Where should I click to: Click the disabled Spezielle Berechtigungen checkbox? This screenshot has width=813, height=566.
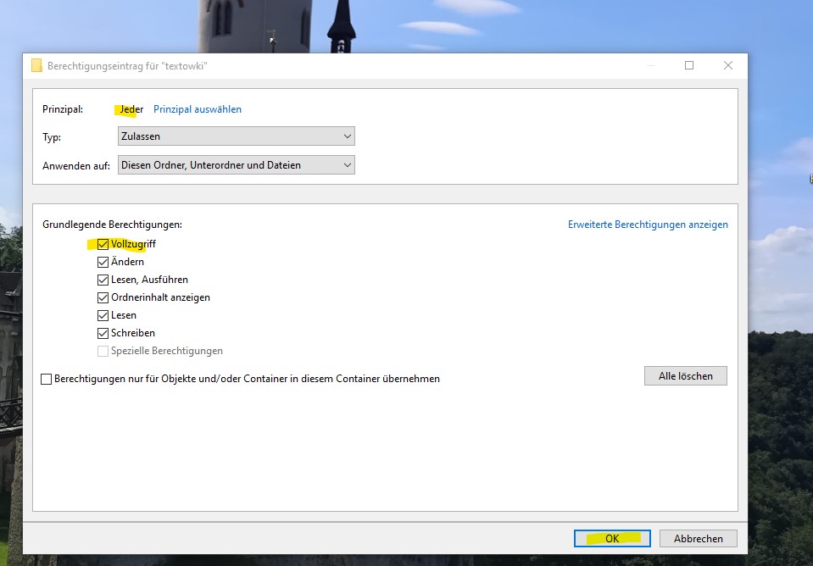coord(103,351)
